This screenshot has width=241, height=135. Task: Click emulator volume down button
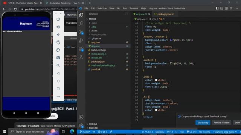pos(58,34)
